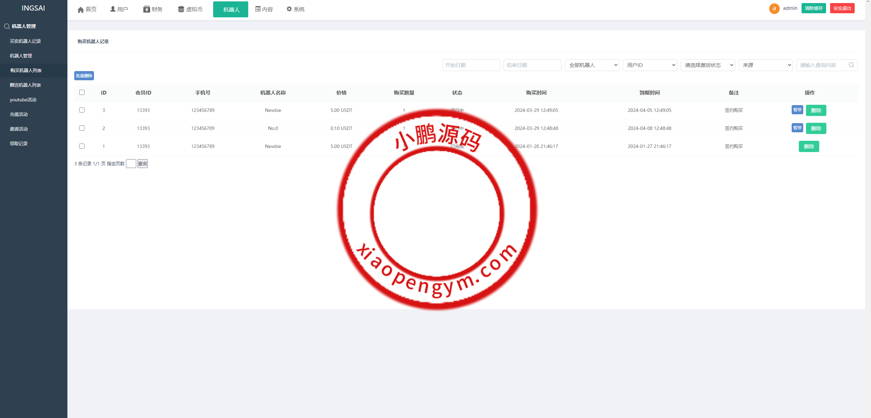Click the user silhouette icon
This screenshot has height=418, width=871.
pos(113,9)
